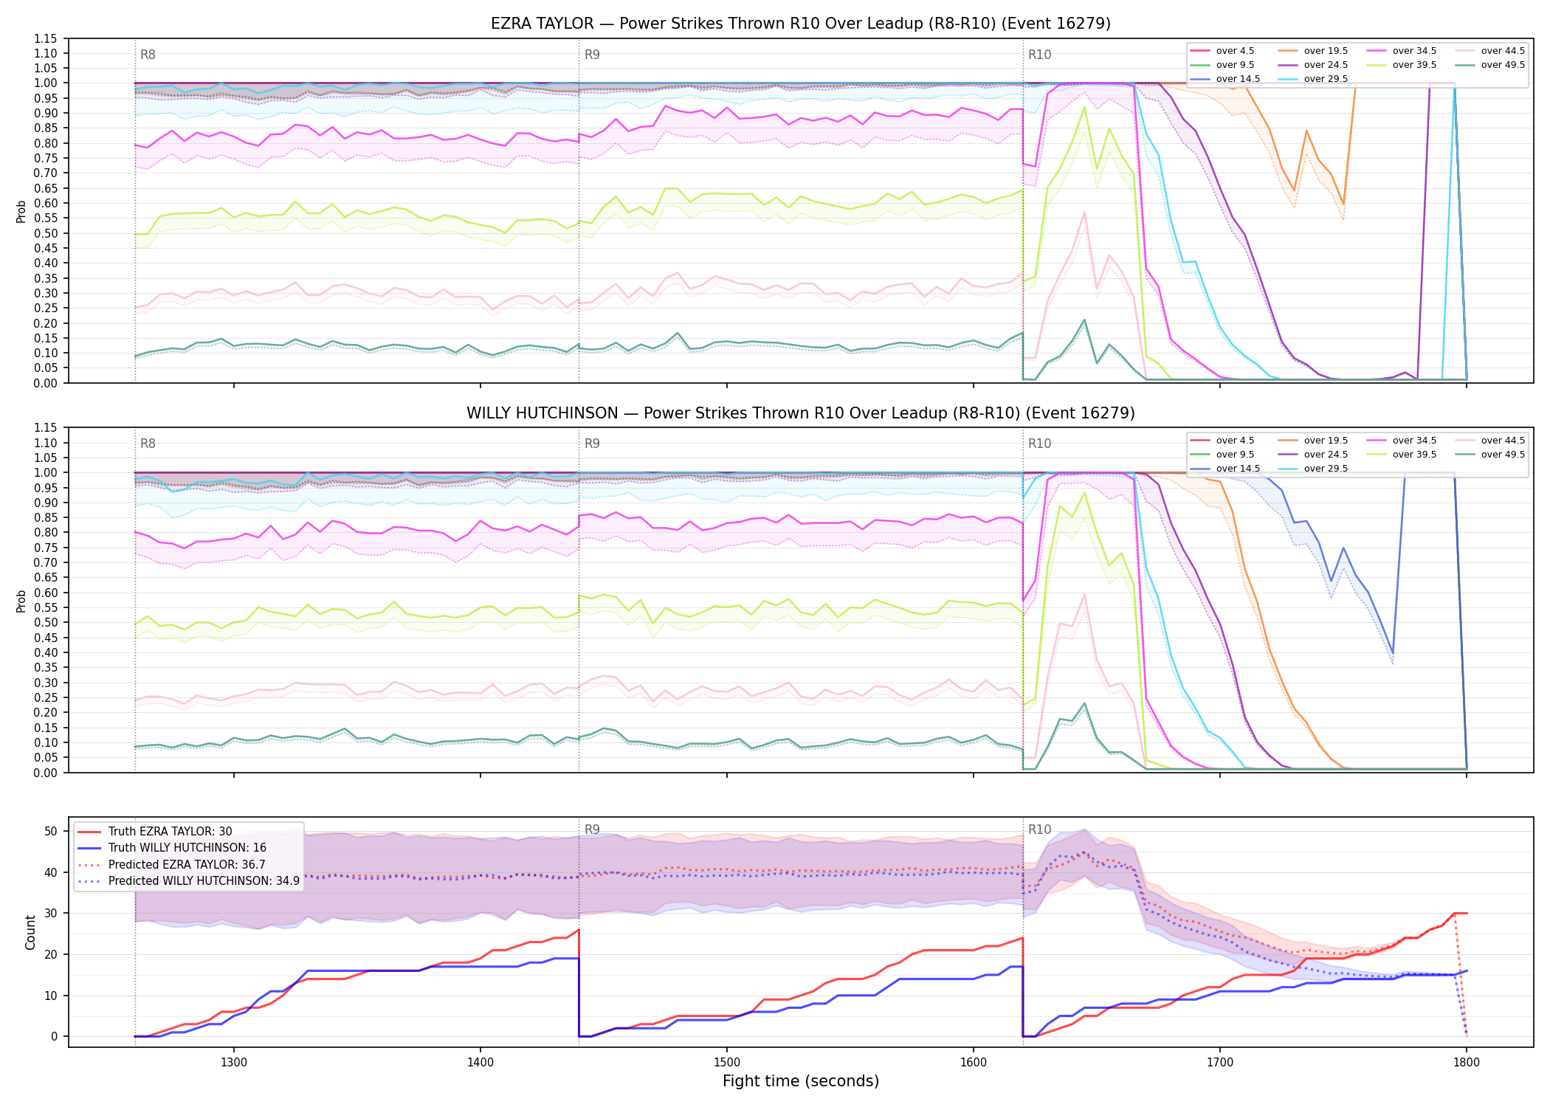Click 'over 39.5' legend entry in Willy Hutchinson chart
Viewport: 1550px width, 1107px height.
[1402, 455]
